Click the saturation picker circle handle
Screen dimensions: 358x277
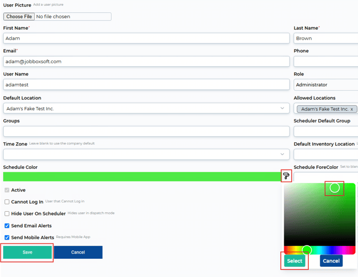coord(334,188)
